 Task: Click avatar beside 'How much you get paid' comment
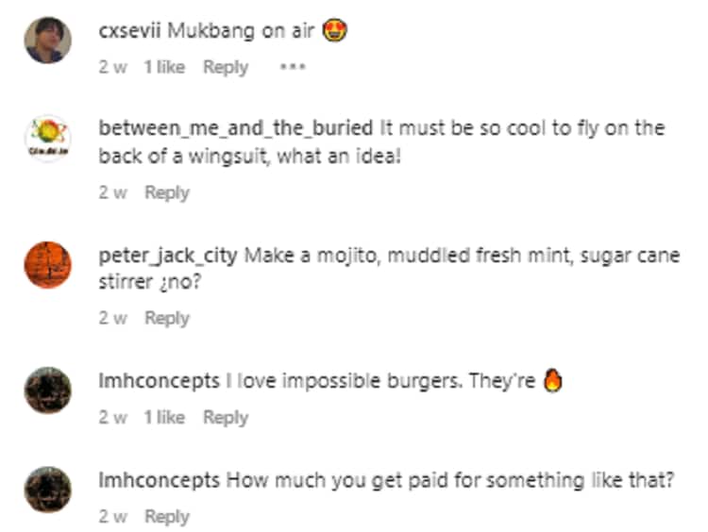[x=47, y=490]
